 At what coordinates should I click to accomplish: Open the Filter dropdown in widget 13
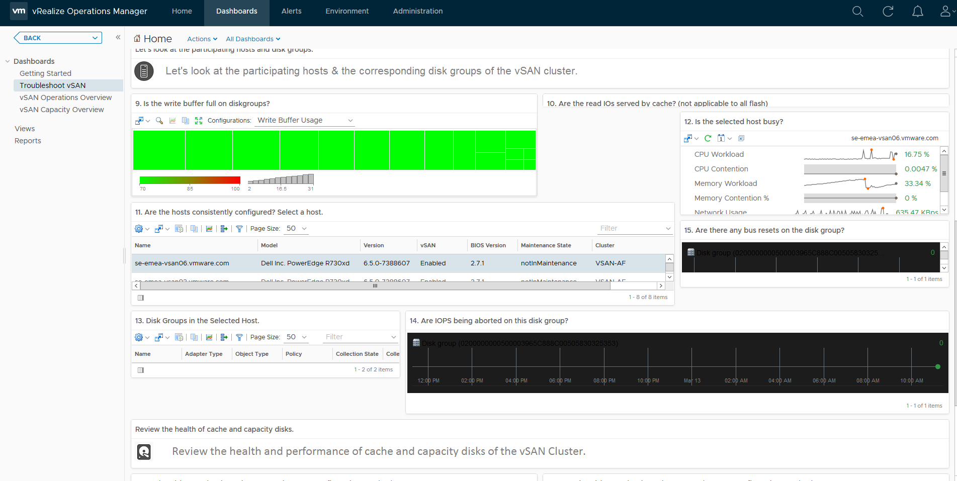point(361,337)
